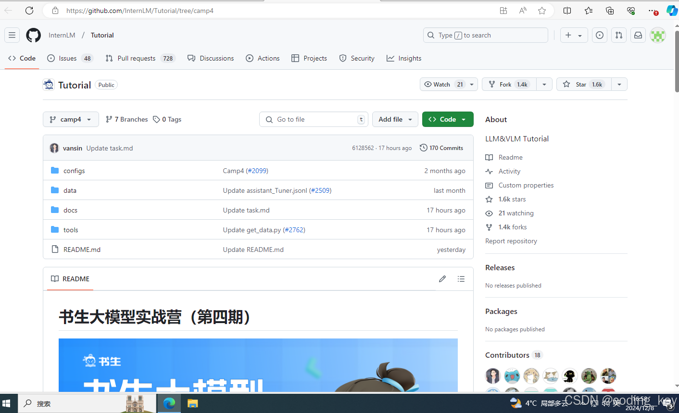The height and width of the screenshot is (413, 679).
Task: Expand the green Code dropdown button
Action: [448, 119]
